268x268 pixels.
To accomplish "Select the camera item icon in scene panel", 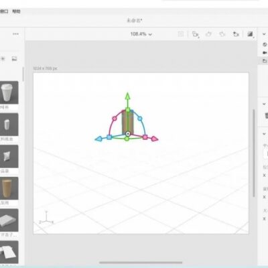I will (265, 53).
